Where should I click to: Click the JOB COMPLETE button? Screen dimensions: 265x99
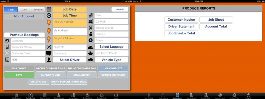[x=113, y=68]
